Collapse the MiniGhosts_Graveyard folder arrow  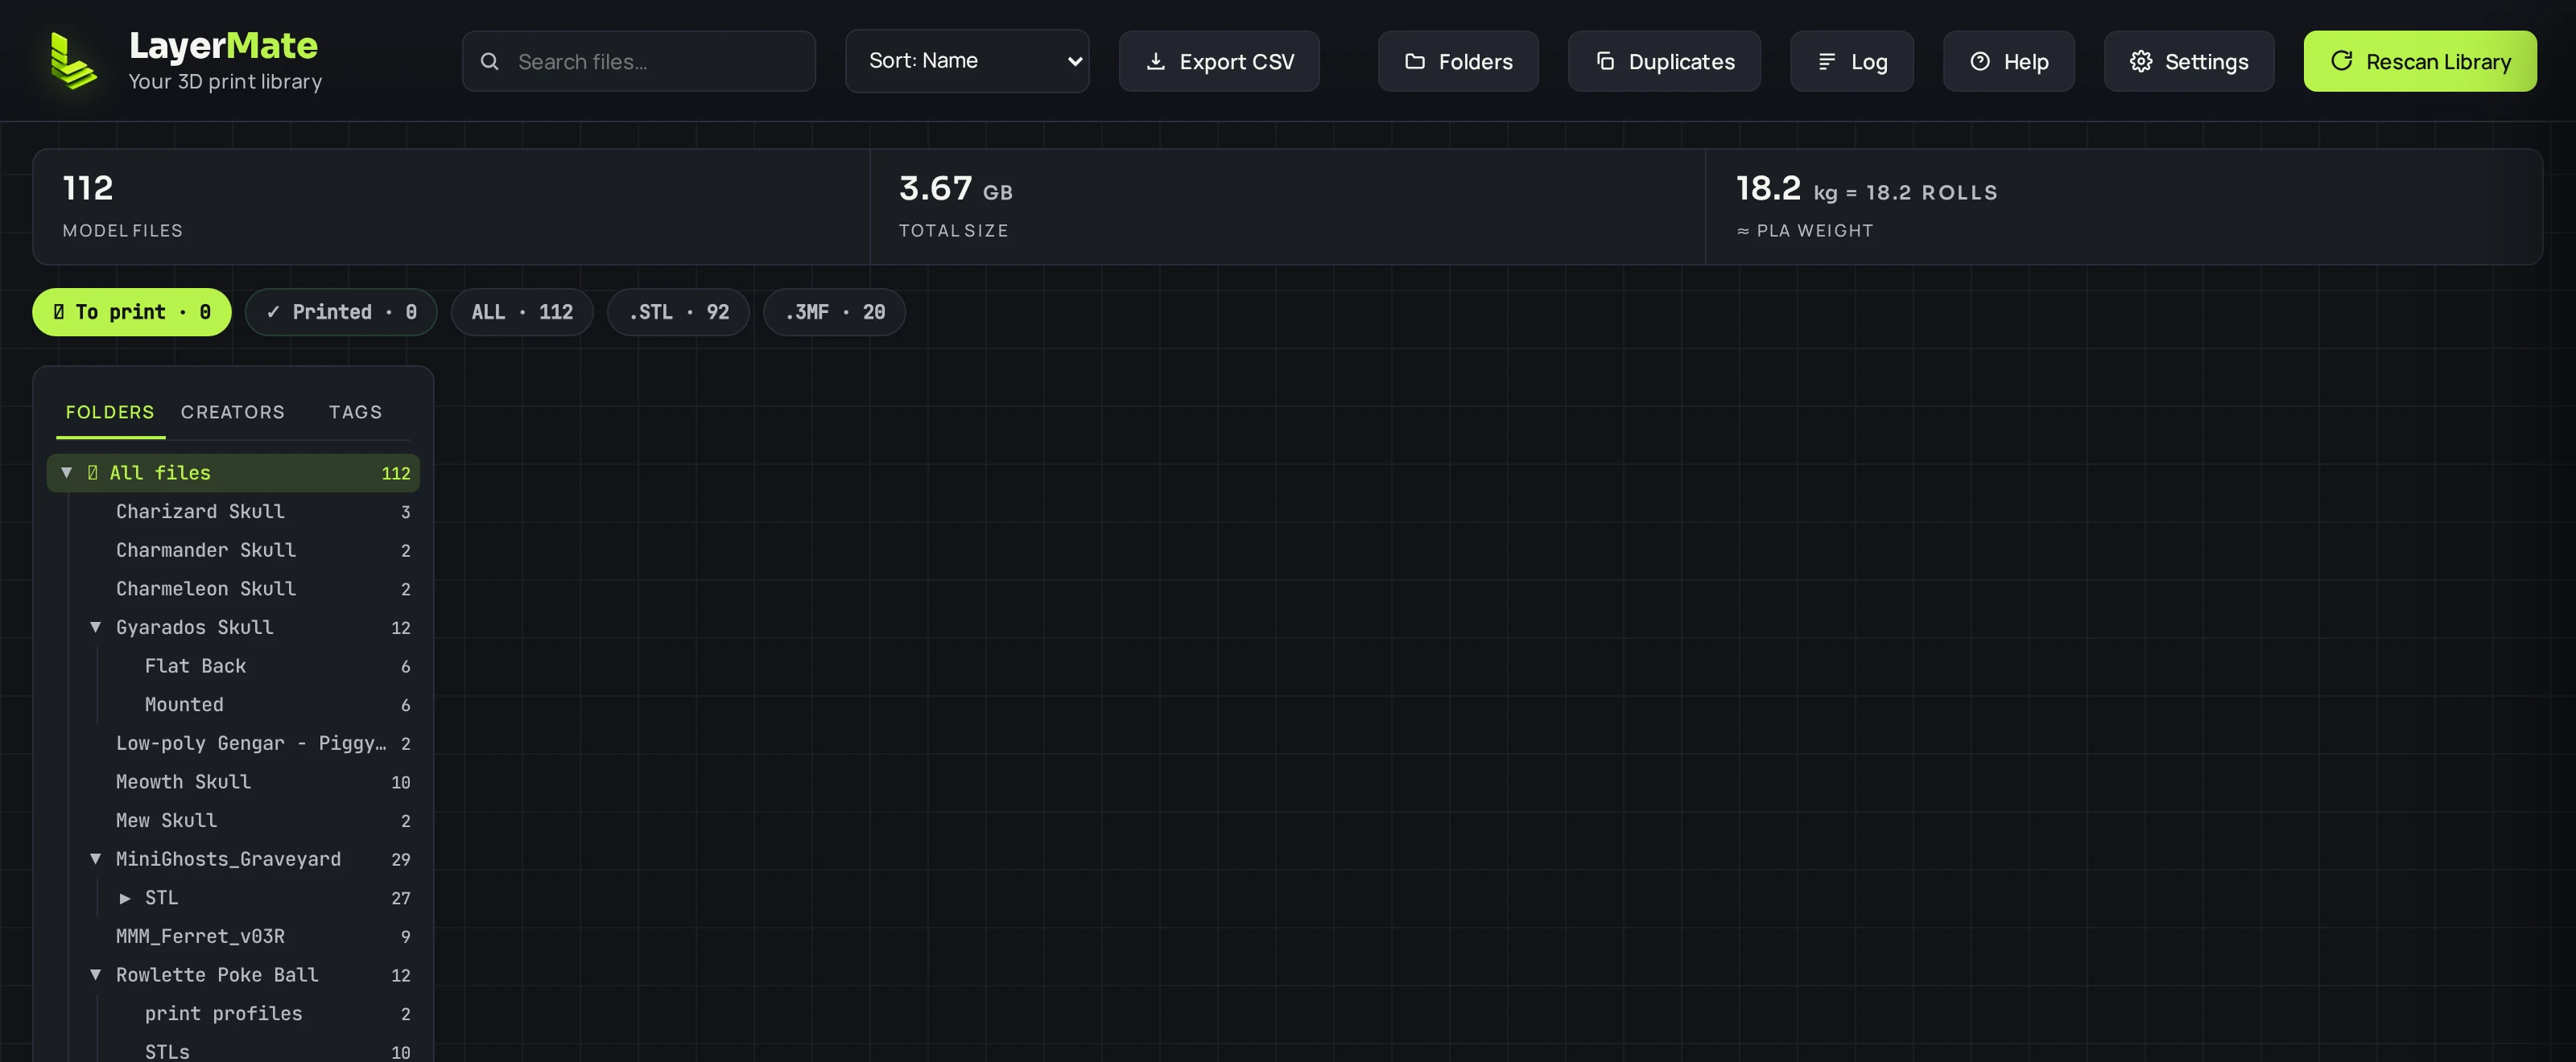coord(96,859)
